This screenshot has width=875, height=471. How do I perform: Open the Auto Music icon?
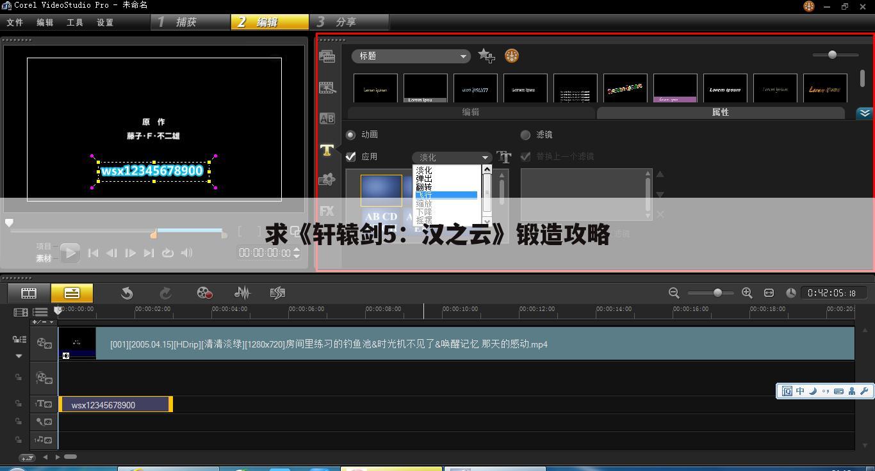click(277, 293)
